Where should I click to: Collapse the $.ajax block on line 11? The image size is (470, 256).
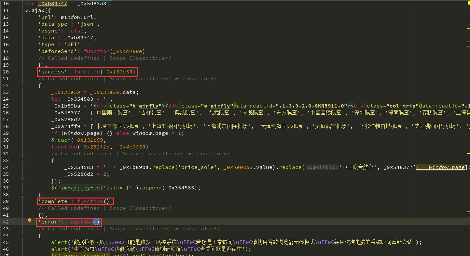22,10
